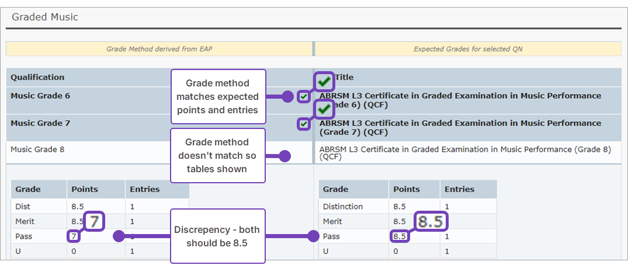Click the small green tick beside Music Grade 7

pos(303,124)
